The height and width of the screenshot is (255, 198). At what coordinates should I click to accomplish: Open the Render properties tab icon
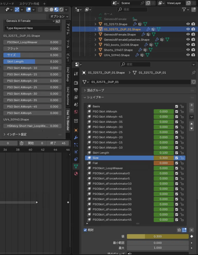point(76,83)
